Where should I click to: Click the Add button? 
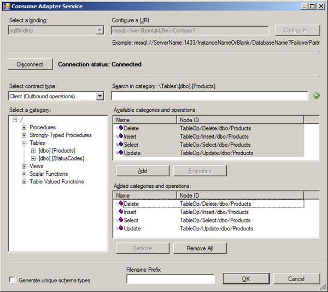click(142, 171)
